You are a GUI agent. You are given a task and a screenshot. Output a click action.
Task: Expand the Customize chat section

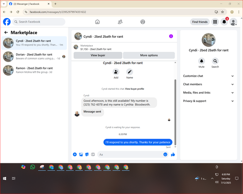[208, 76]
